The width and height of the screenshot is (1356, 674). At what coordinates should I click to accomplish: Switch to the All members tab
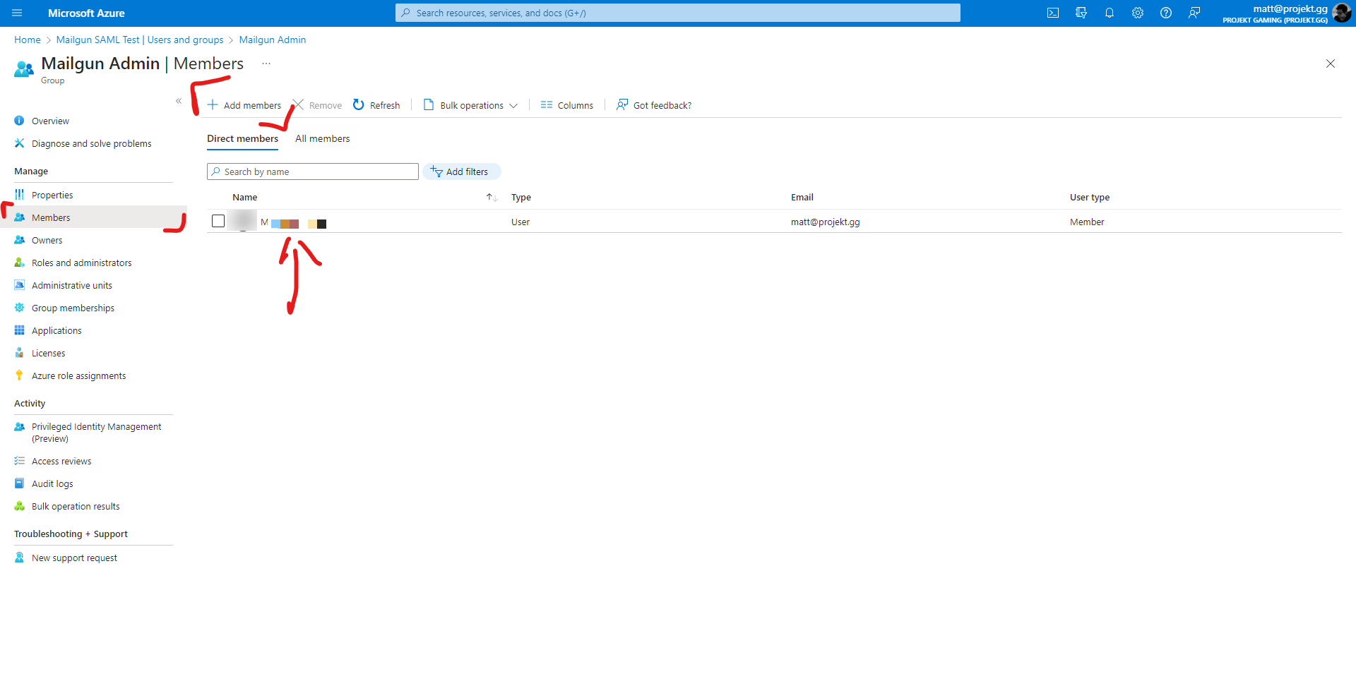point(323,138)
